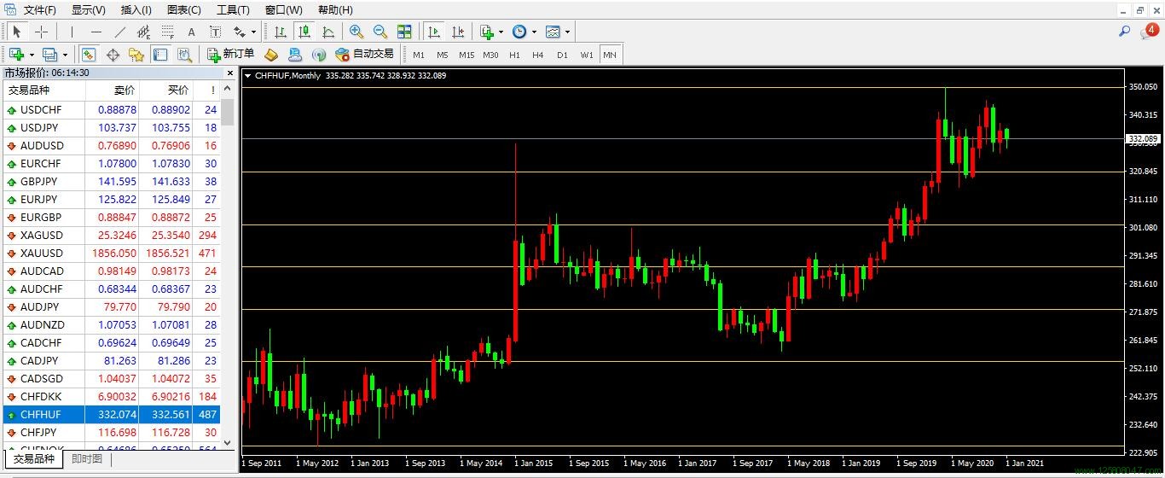
Task: Open Strategy Tester panel icon
Action: [184, 55]
